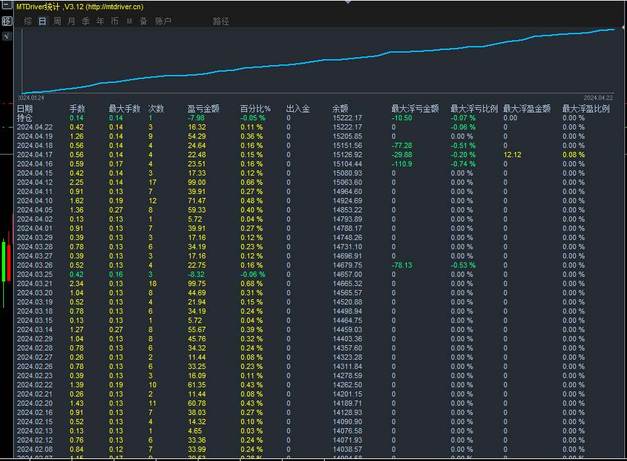
Task: Click the 日期 column header
Action: 25,109
